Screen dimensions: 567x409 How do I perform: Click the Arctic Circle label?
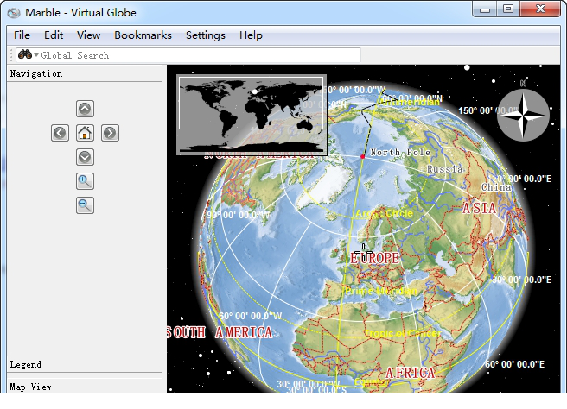[x=384, y=213]
